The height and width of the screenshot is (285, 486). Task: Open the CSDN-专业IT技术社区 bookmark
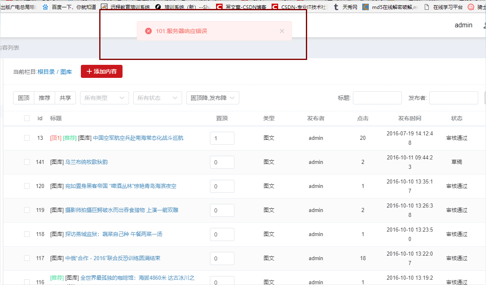299,7
